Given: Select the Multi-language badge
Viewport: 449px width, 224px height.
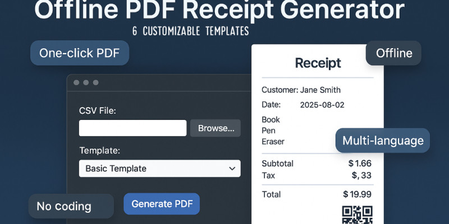Looking at the screenshot, I should coord(383,140).
